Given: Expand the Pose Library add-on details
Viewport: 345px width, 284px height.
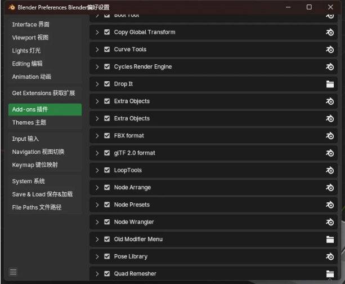Looking at the screenshot, I should [x=97, y=257].
